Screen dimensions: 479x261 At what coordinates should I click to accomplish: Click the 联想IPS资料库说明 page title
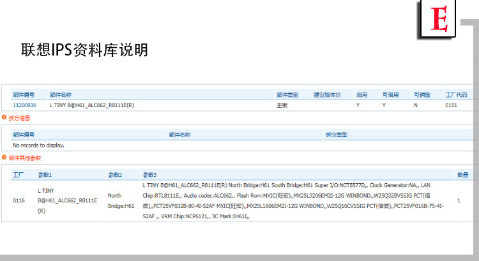(x=84, y=50)
